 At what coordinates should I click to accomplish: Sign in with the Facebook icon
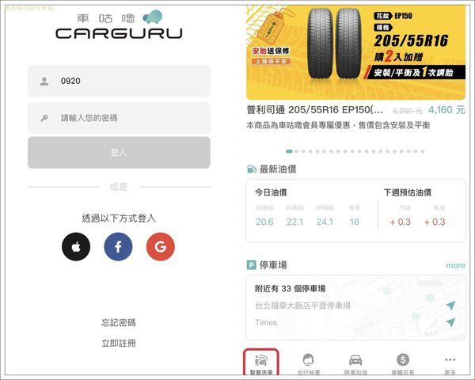point(118,247)
